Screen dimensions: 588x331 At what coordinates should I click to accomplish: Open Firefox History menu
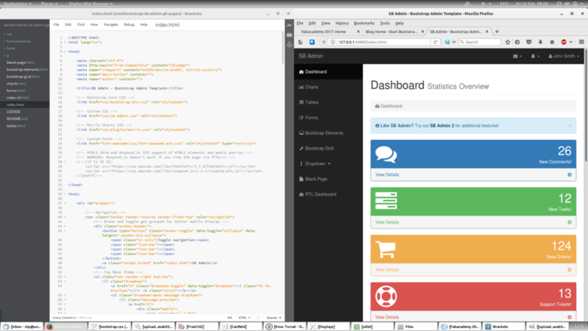[342, 24]
